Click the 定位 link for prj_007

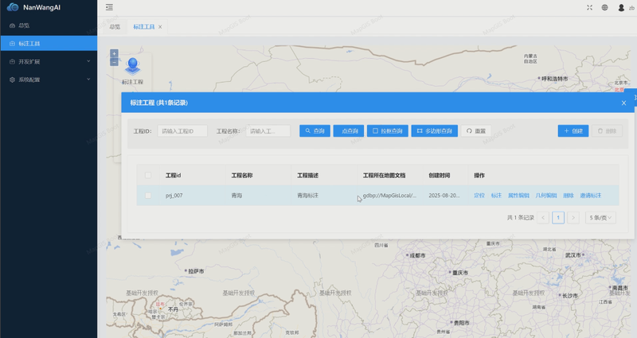pyautogui.click(x=479, y=195)
